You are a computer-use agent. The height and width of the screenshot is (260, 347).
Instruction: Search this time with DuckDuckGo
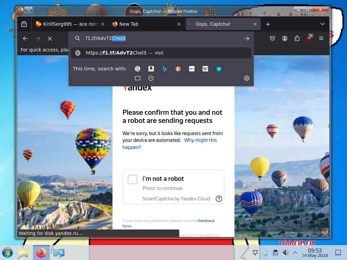pos(178,69)
